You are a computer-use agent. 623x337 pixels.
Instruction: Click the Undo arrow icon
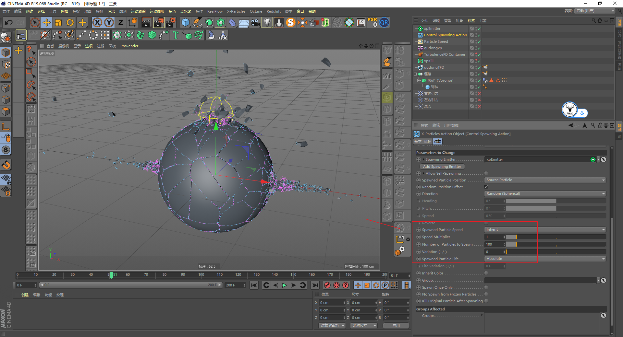(x=9, y=22)
